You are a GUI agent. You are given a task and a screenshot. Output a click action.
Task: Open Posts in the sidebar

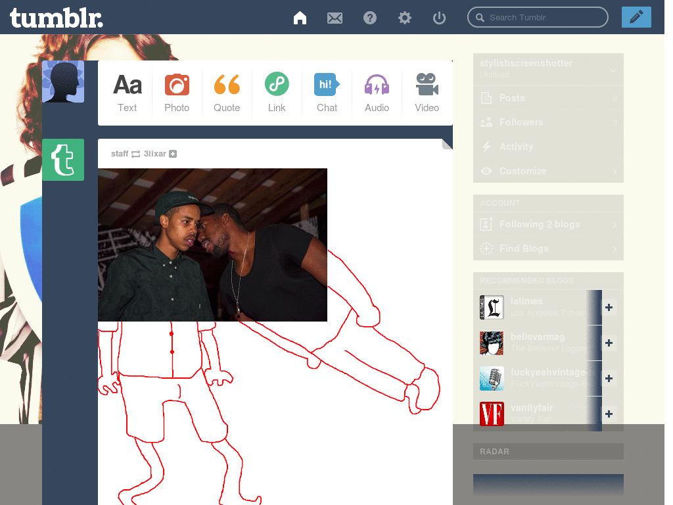click(548, 98)
